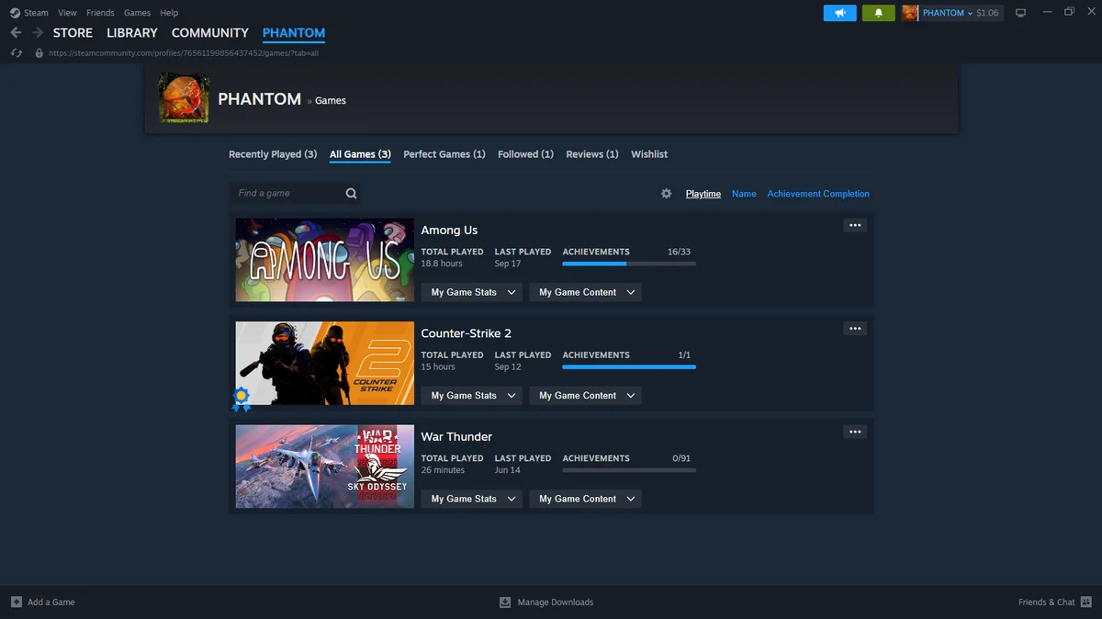1102x619 pixels.
Task: Switch to Big Picture mode monitor icon
Action: coord(1020,13)
